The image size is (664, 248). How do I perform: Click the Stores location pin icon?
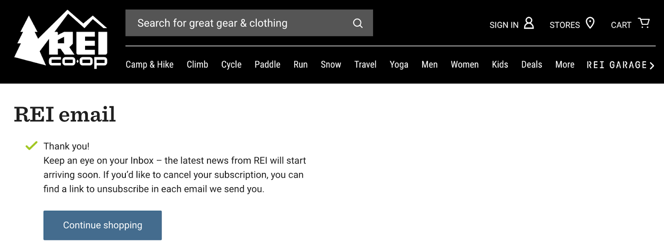pos(591,24)
